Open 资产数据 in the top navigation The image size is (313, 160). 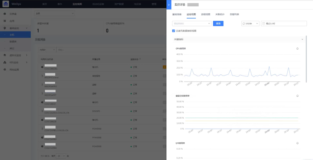[x=119, y=4]
